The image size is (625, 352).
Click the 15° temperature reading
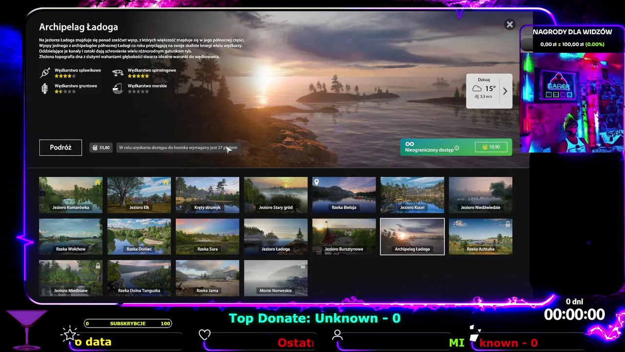(490, 88)
